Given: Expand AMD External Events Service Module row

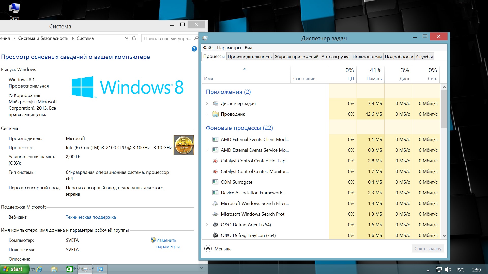Looking at the screenshot, I should click(207, 150).
